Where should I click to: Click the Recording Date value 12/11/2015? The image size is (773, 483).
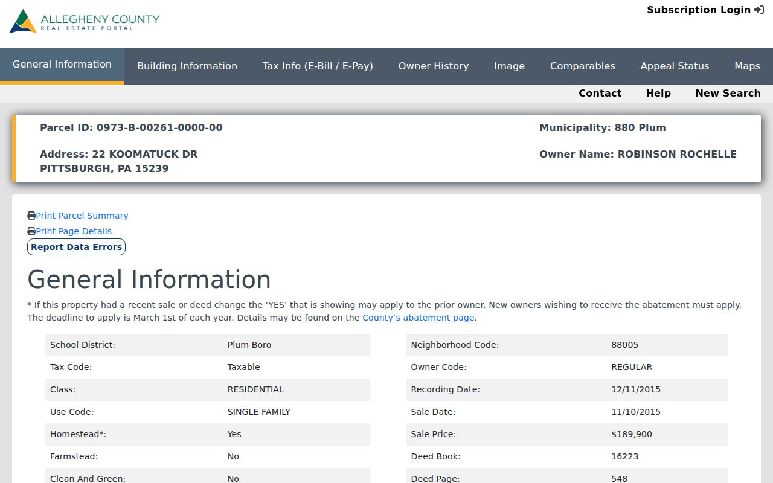636,389
